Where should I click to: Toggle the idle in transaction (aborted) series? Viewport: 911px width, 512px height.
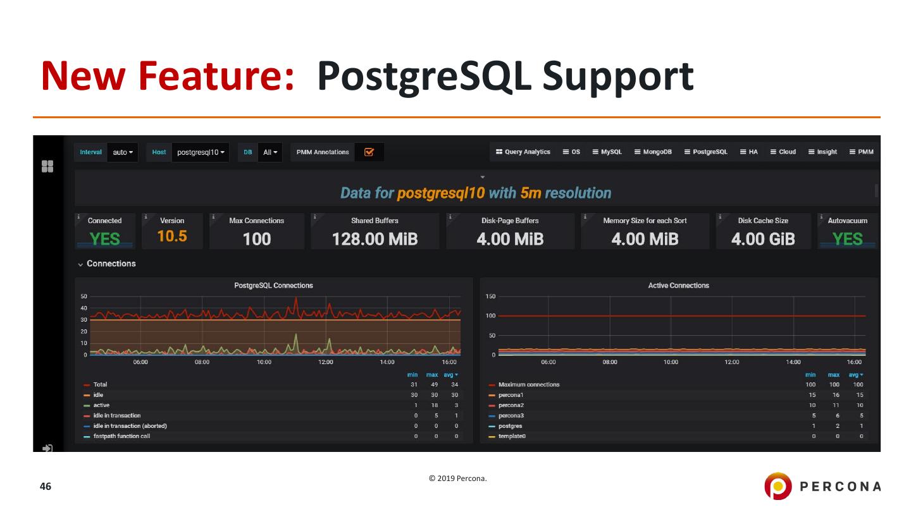(x=130, y=426)
